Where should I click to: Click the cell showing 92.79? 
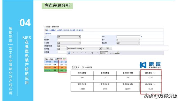(x=150, y=89)
